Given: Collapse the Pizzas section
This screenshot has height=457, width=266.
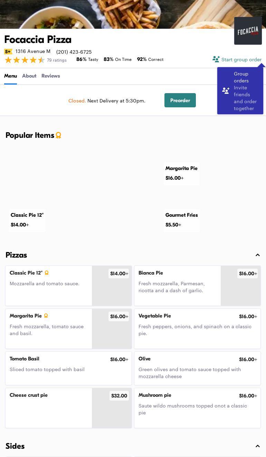Looking at the screenshot, I should 257,255.
